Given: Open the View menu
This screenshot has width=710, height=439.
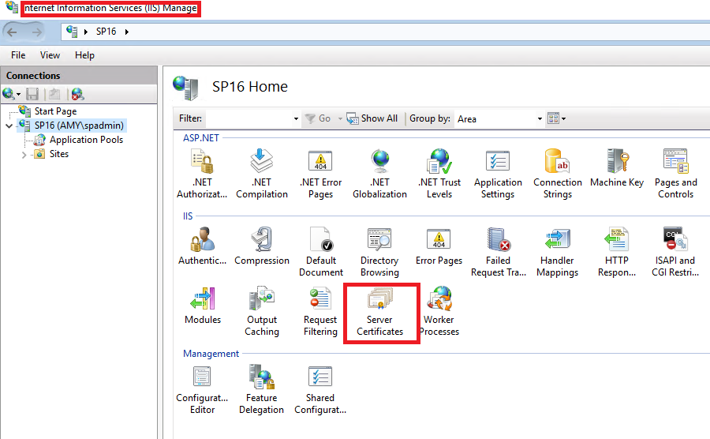Looking at the screenshot, I should point(50,55).
